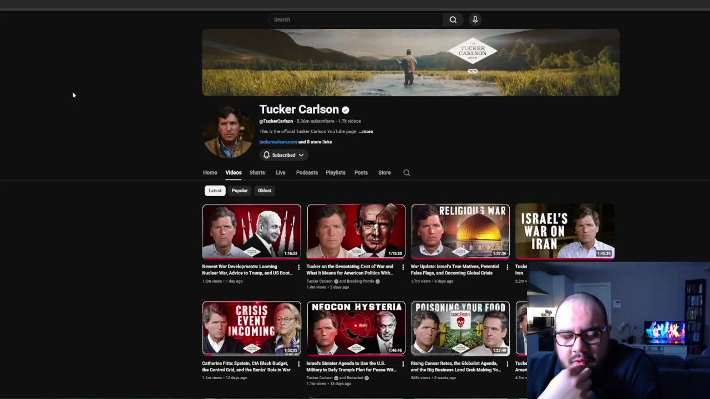Click '343k views • 2 weeks ago' text
The width and height of the screenshot is (710, 399).
[x=433, y=378]
